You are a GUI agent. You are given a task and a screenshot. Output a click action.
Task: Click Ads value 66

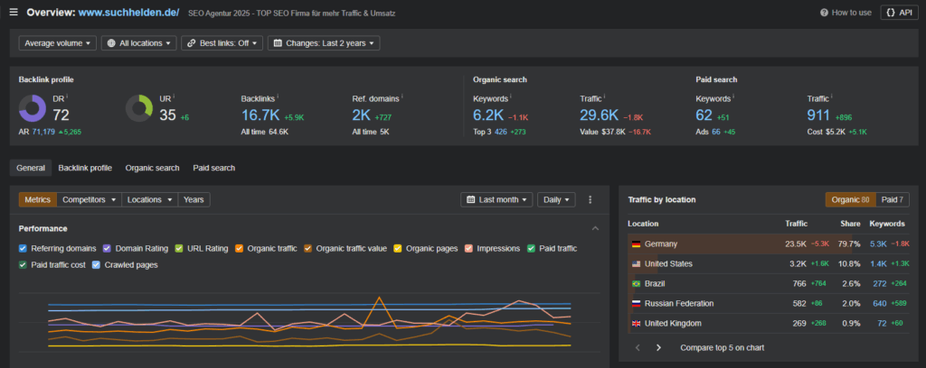716,132
